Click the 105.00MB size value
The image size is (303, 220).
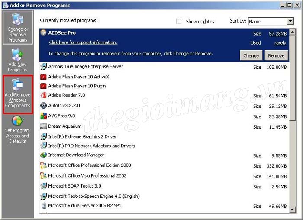[277, 67]
